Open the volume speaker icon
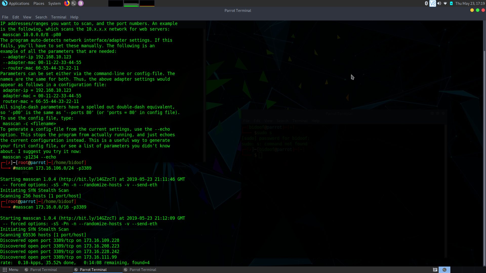The image size is (486, 273). (439, 3)
